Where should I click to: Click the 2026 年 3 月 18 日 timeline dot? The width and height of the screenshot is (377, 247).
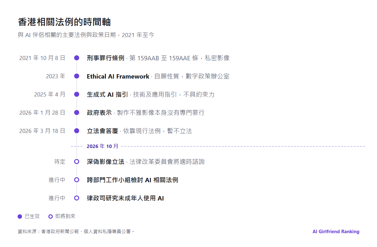coord(77,131)
